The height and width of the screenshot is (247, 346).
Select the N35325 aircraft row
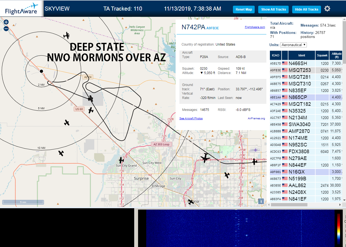(306, 111)
